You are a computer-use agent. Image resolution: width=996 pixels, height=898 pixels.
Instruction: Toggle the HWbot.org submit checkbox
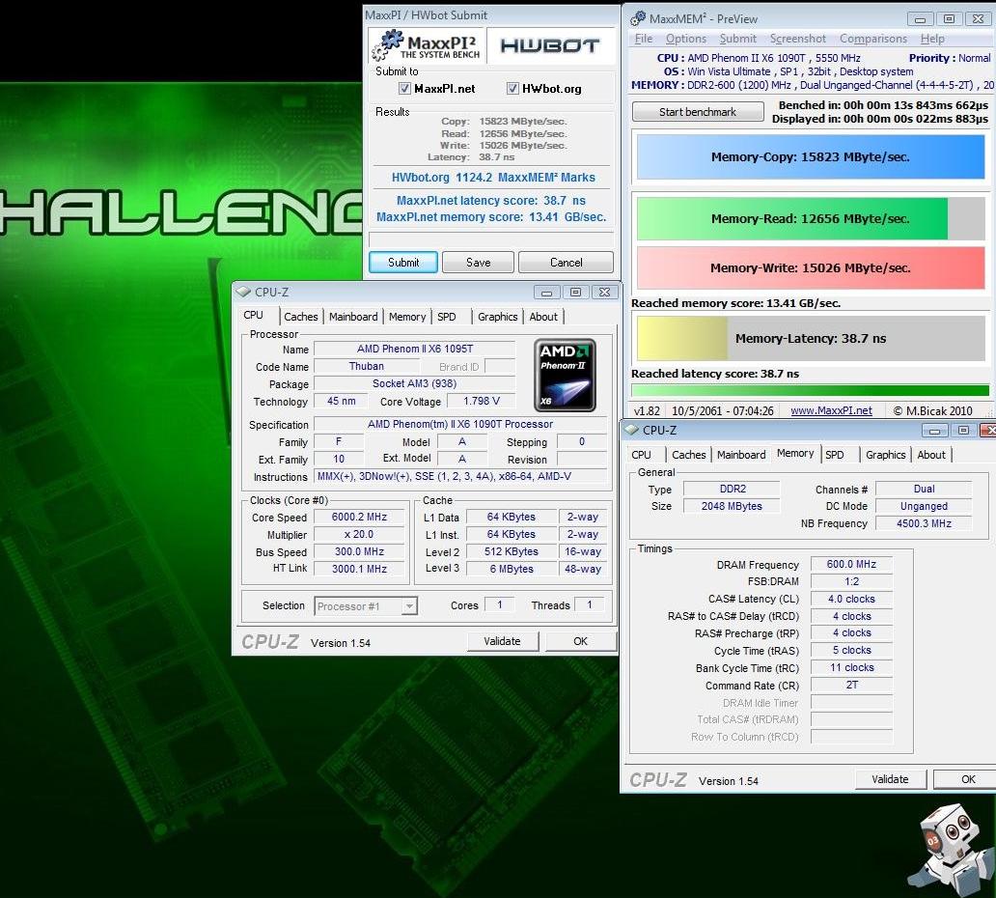click(x=512, y=88)
